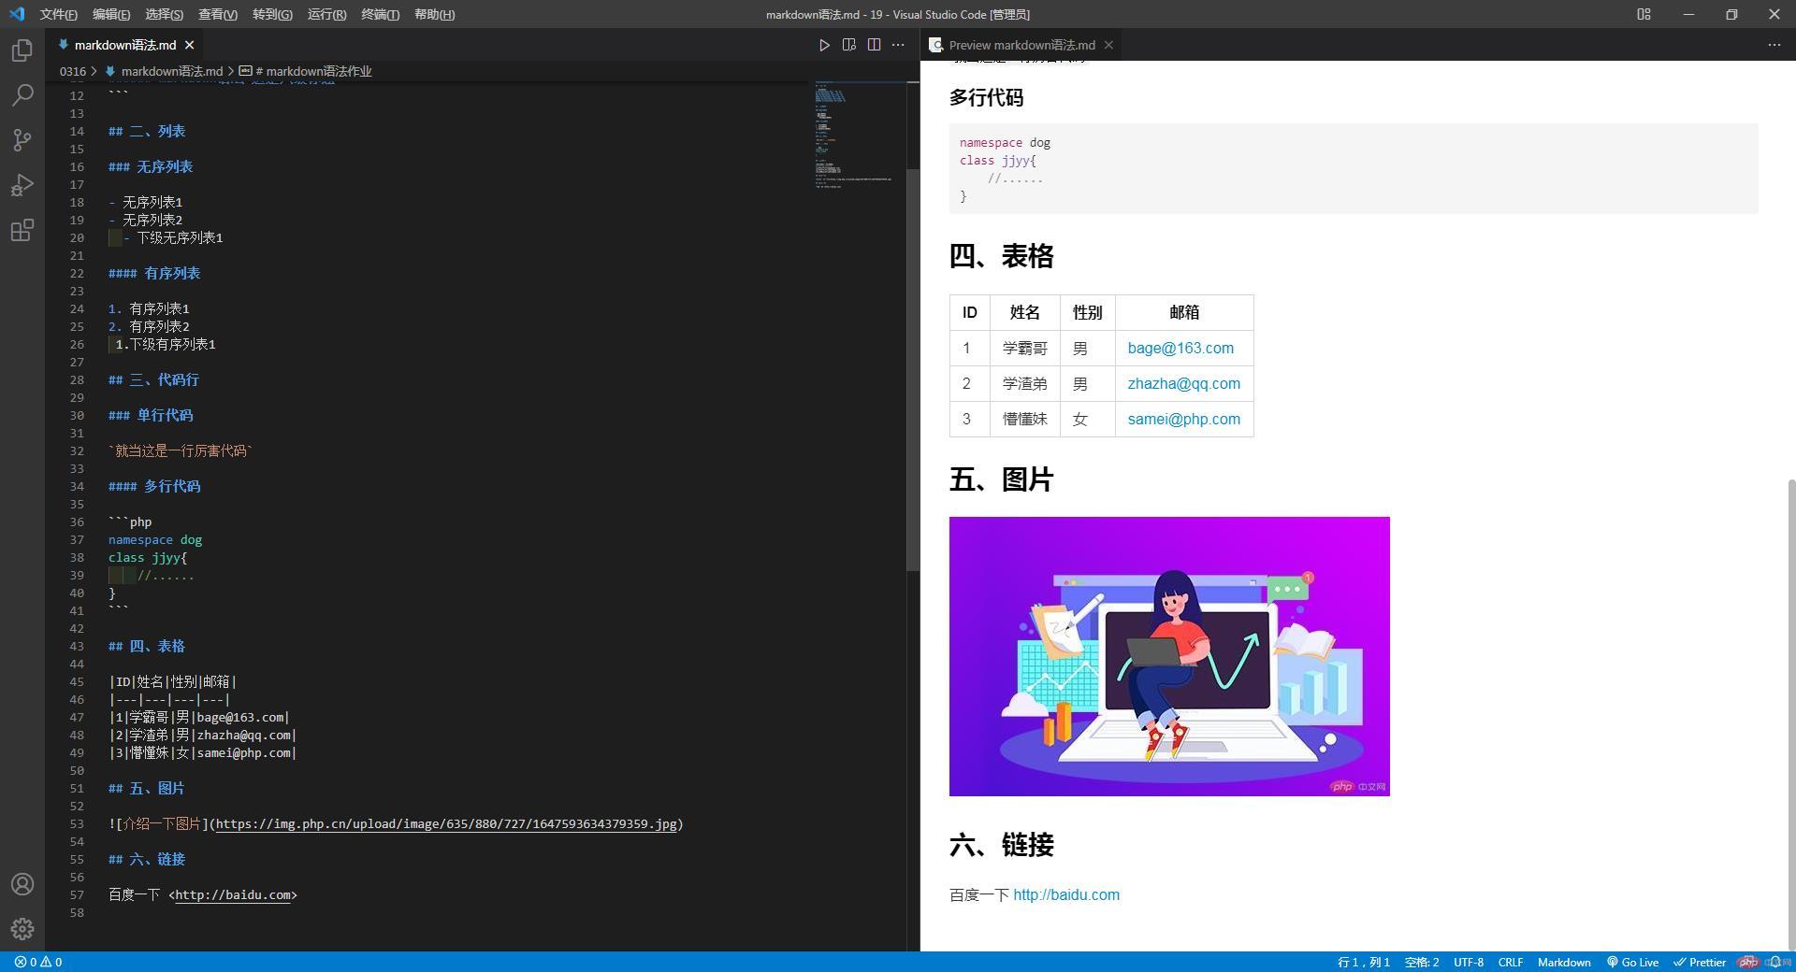Change indentation setting 空格: 2
The image size is (1796, 972).
coord(1421,962)
